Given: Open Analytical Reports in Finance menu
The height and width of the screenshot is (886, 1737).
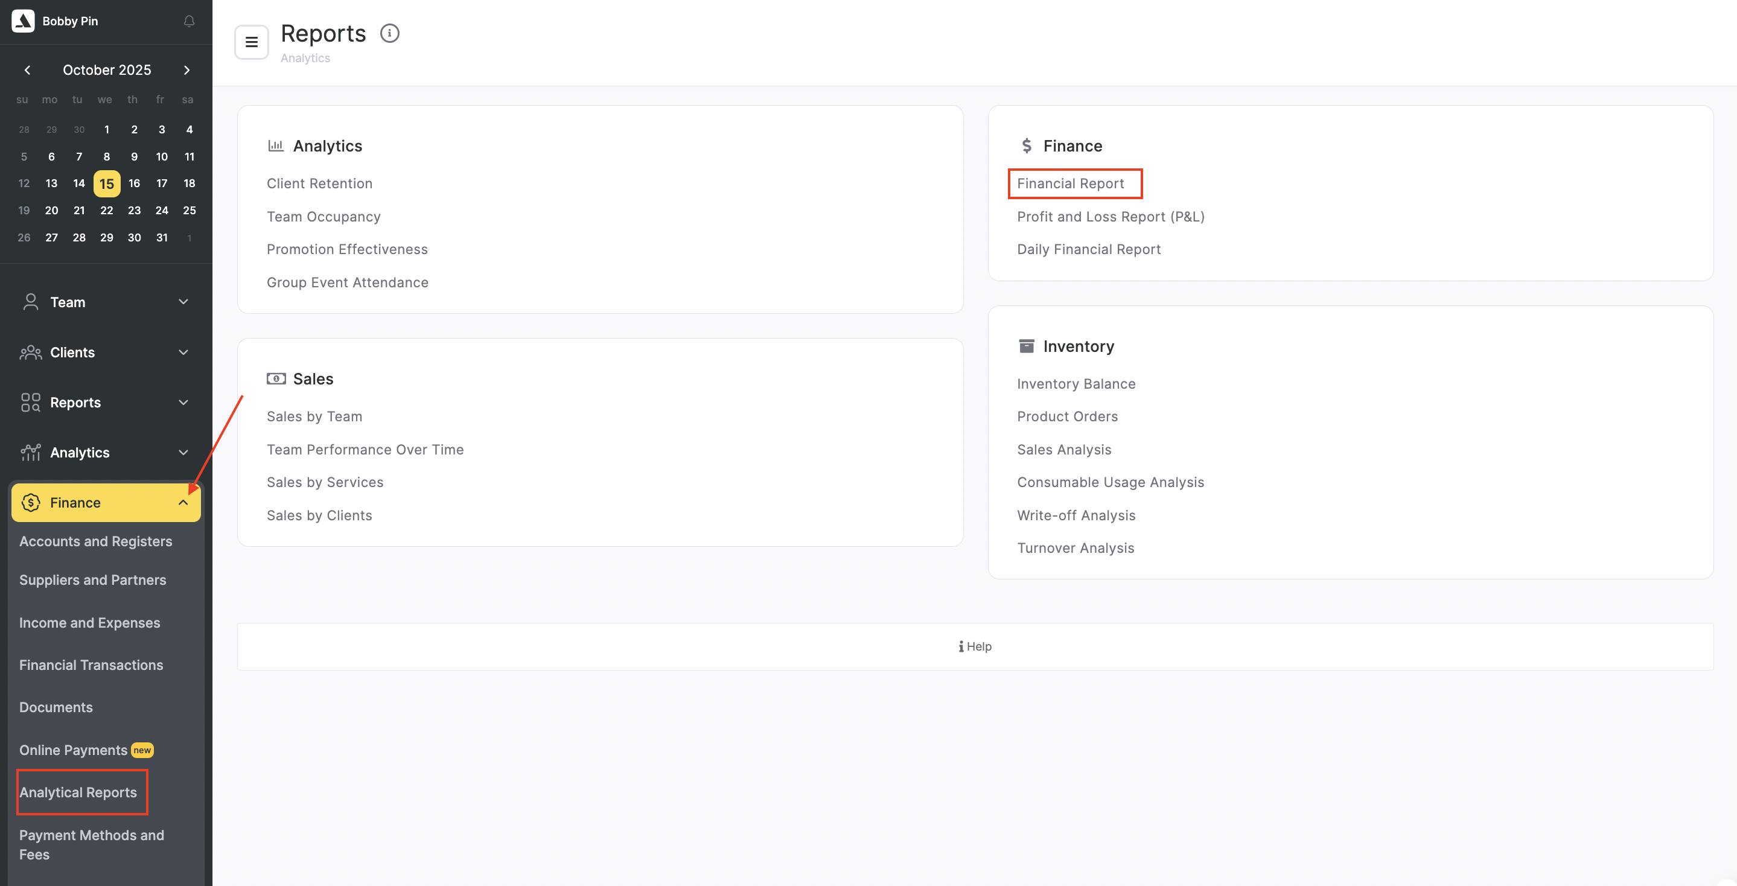Looking at the screenshot, I should (x=78, y=792).
